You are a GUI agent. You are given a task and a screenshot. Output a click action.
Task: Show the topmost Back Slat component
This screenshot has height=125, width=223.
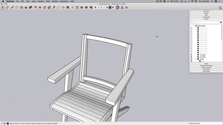click(x=191, y=28)
